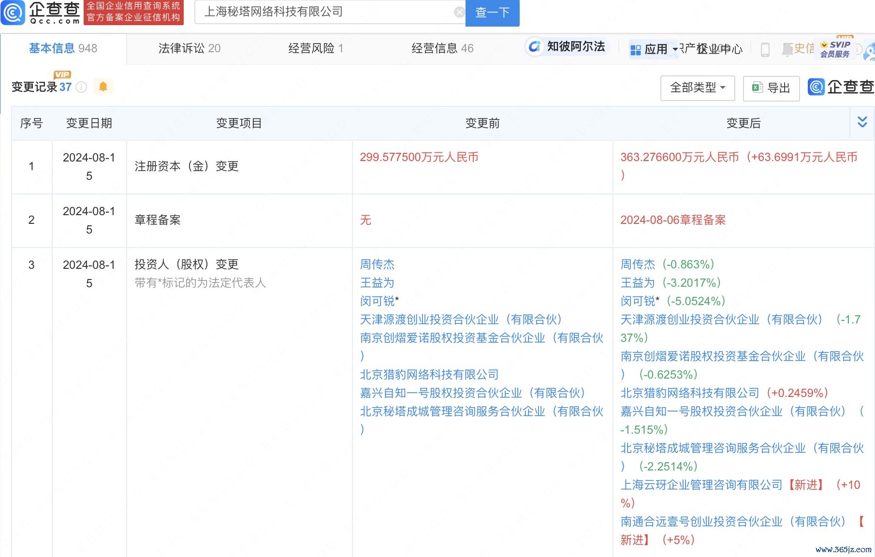Click the 查一下 search button
Screen dimensions: 875x557
point(492,13)
